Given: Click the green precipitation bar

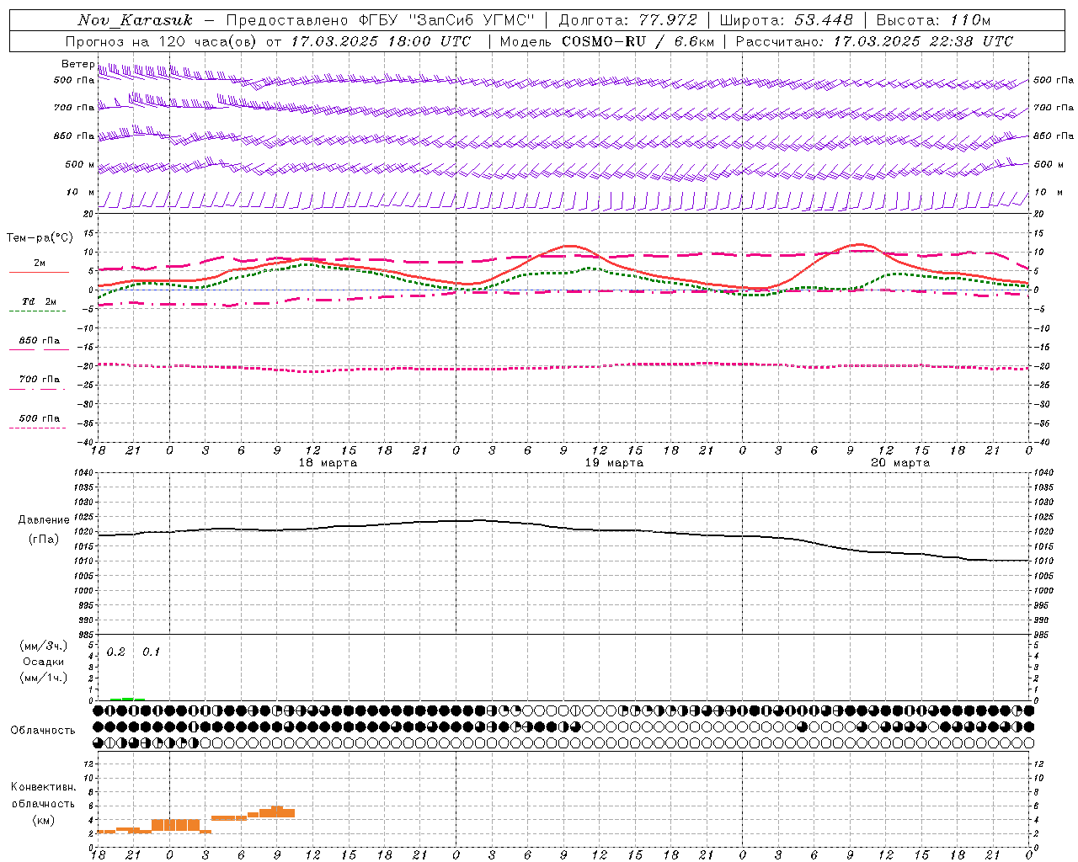Looking at the screenshot, I should [127, 699].
